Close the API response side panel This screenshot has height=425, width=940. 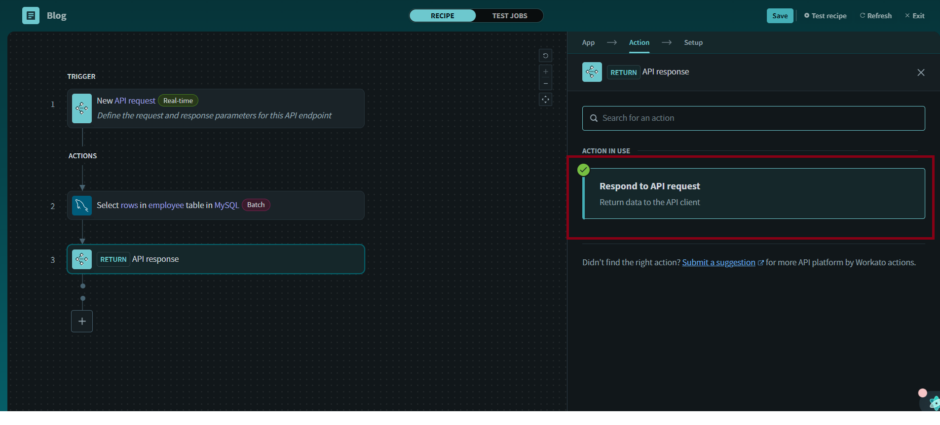921,72
